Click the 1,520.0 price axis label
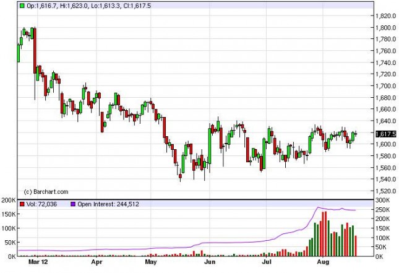Viewport: 399px width, 273px height. [386, 191]
